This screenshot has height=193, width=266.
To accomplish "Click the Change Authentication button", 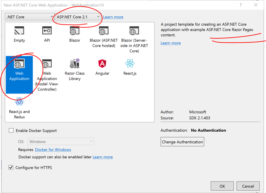I will (183, 142).
